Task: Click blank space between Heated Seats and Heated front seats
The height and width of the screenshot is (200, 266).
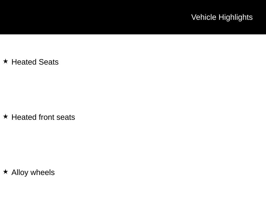Action: point(133,90)
